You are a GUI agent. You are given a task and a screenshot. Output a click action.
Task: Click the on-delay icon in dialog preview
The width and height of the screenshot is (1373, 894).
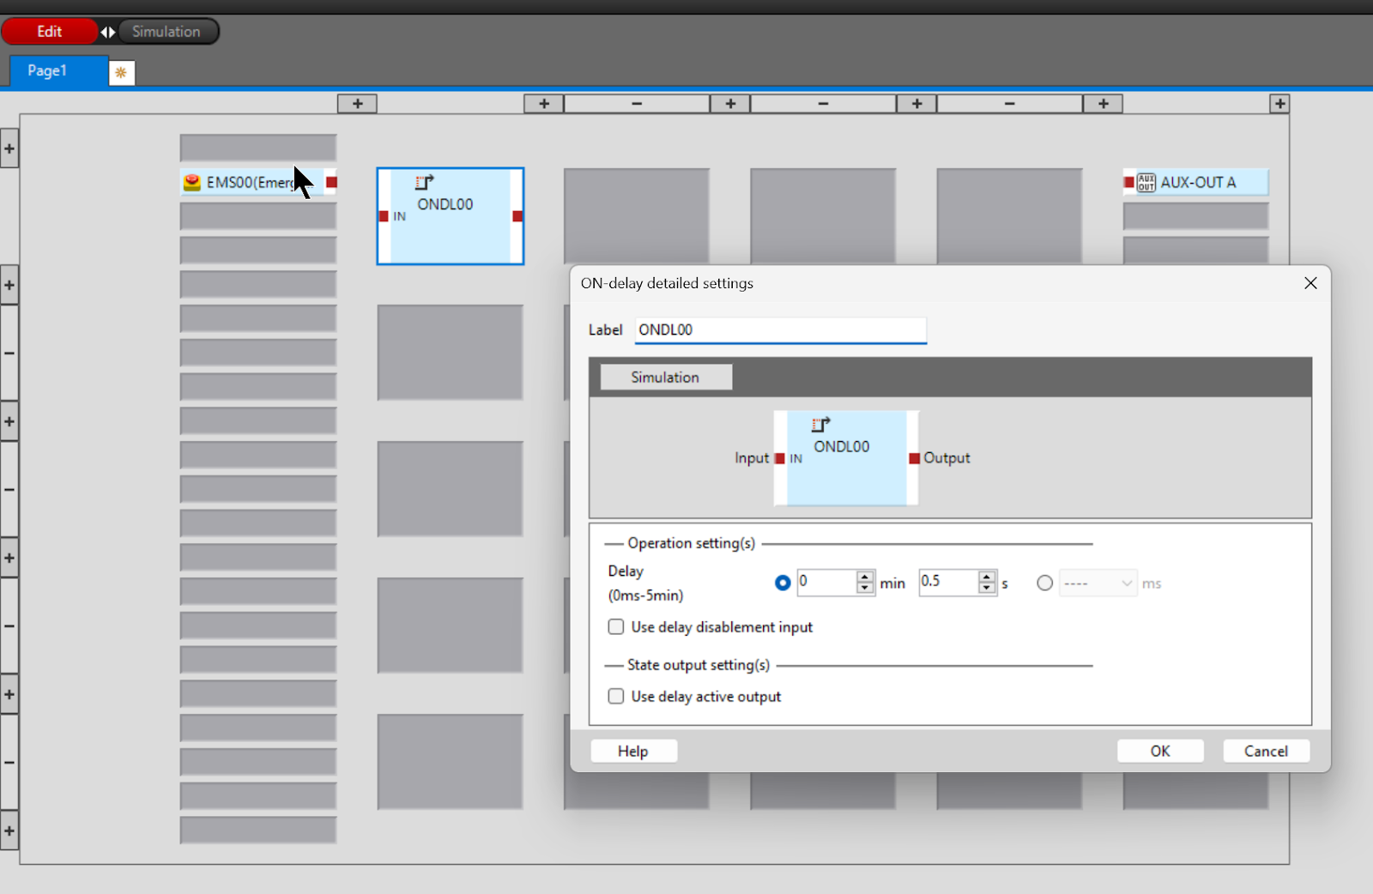[821, 425]
